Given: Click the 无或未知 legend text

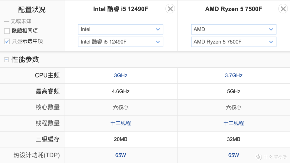Looking at the screenshot, I should point(21,21).
